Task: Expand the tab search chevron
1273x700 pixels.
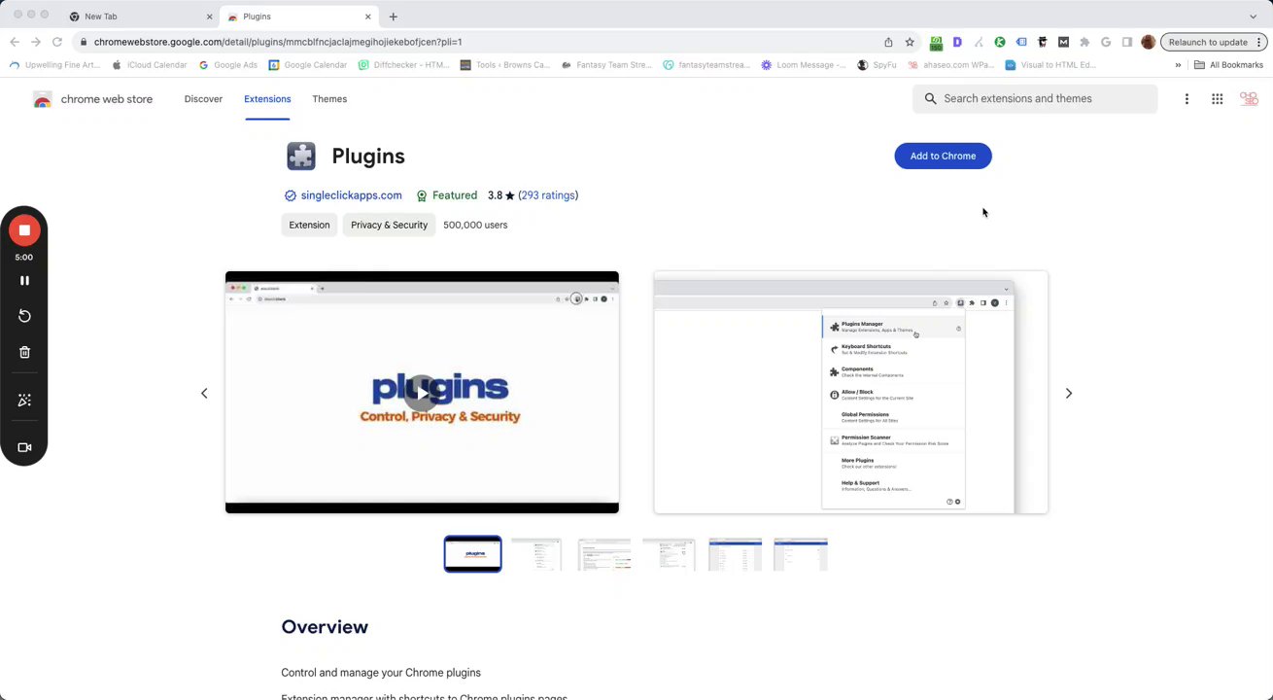Action: click(1253, 17)
